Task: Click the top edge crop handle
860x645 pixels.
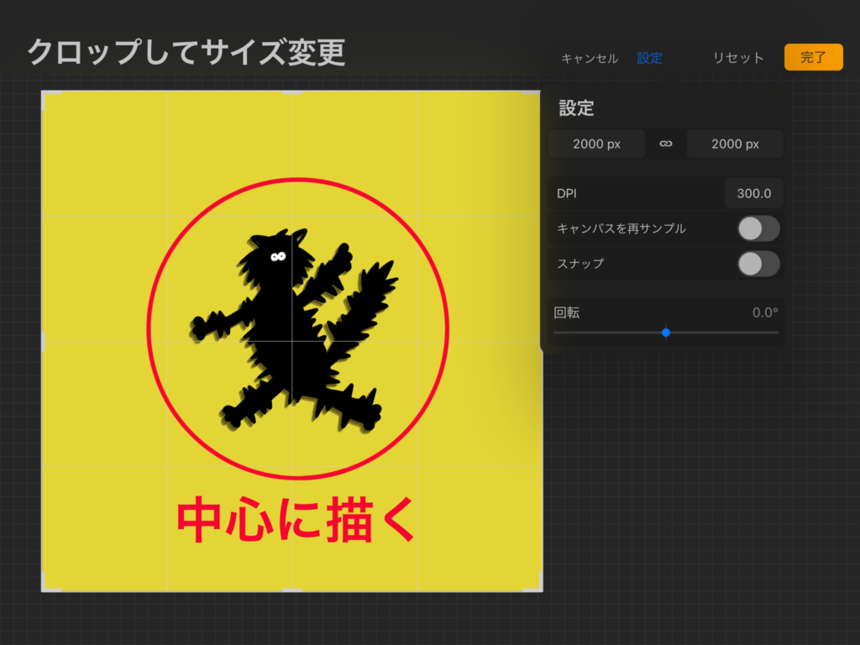Action: 291,92
